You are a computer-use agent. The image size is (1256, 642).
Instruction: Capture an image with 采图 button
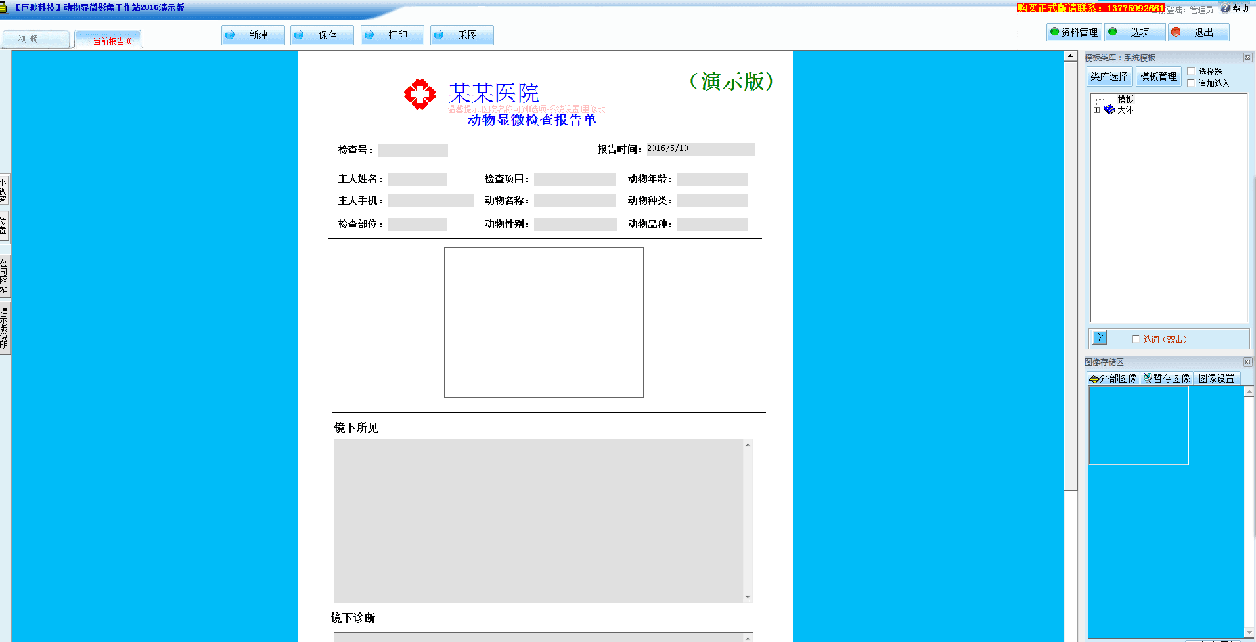pos(462,35)
